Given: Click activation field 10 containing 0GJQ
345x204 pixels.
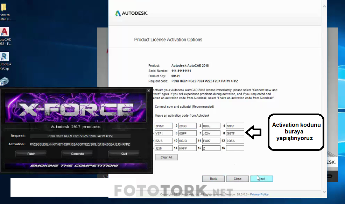Looking at the screenshot, I should 188,141.
